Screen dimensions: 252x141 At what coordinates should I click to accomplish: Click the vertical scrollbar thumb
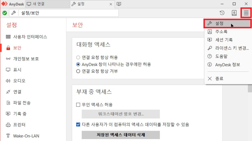250,88
